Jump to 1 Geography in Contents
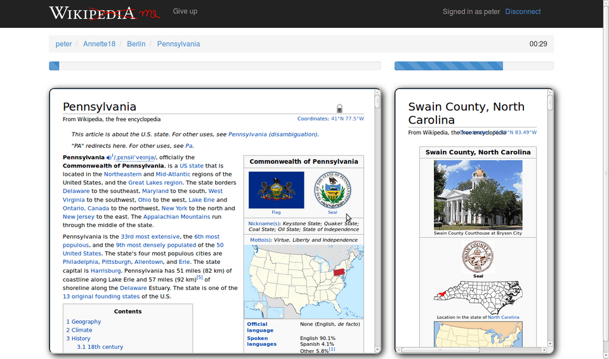 [x=84, y=322]
